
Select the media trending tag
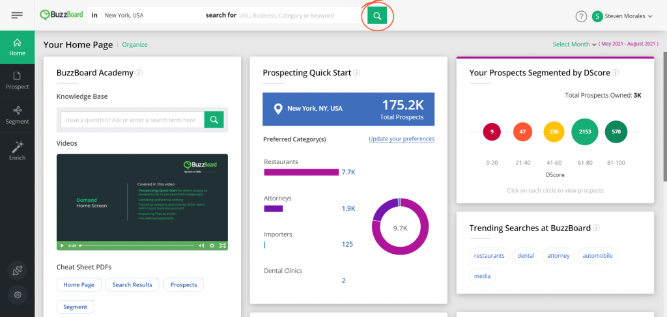click(x=483, y=276)
